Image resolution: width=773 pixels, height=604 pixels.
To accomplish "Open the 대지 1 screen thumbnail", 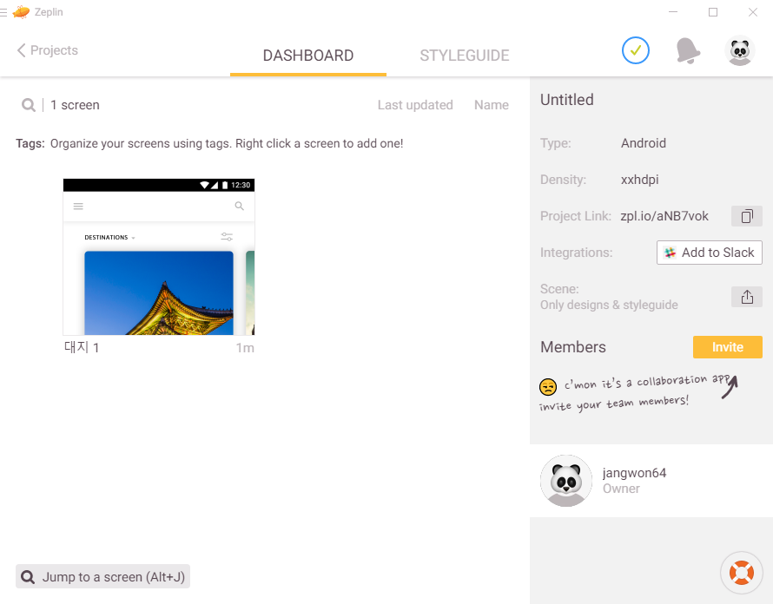I will (x=159, y=257).
